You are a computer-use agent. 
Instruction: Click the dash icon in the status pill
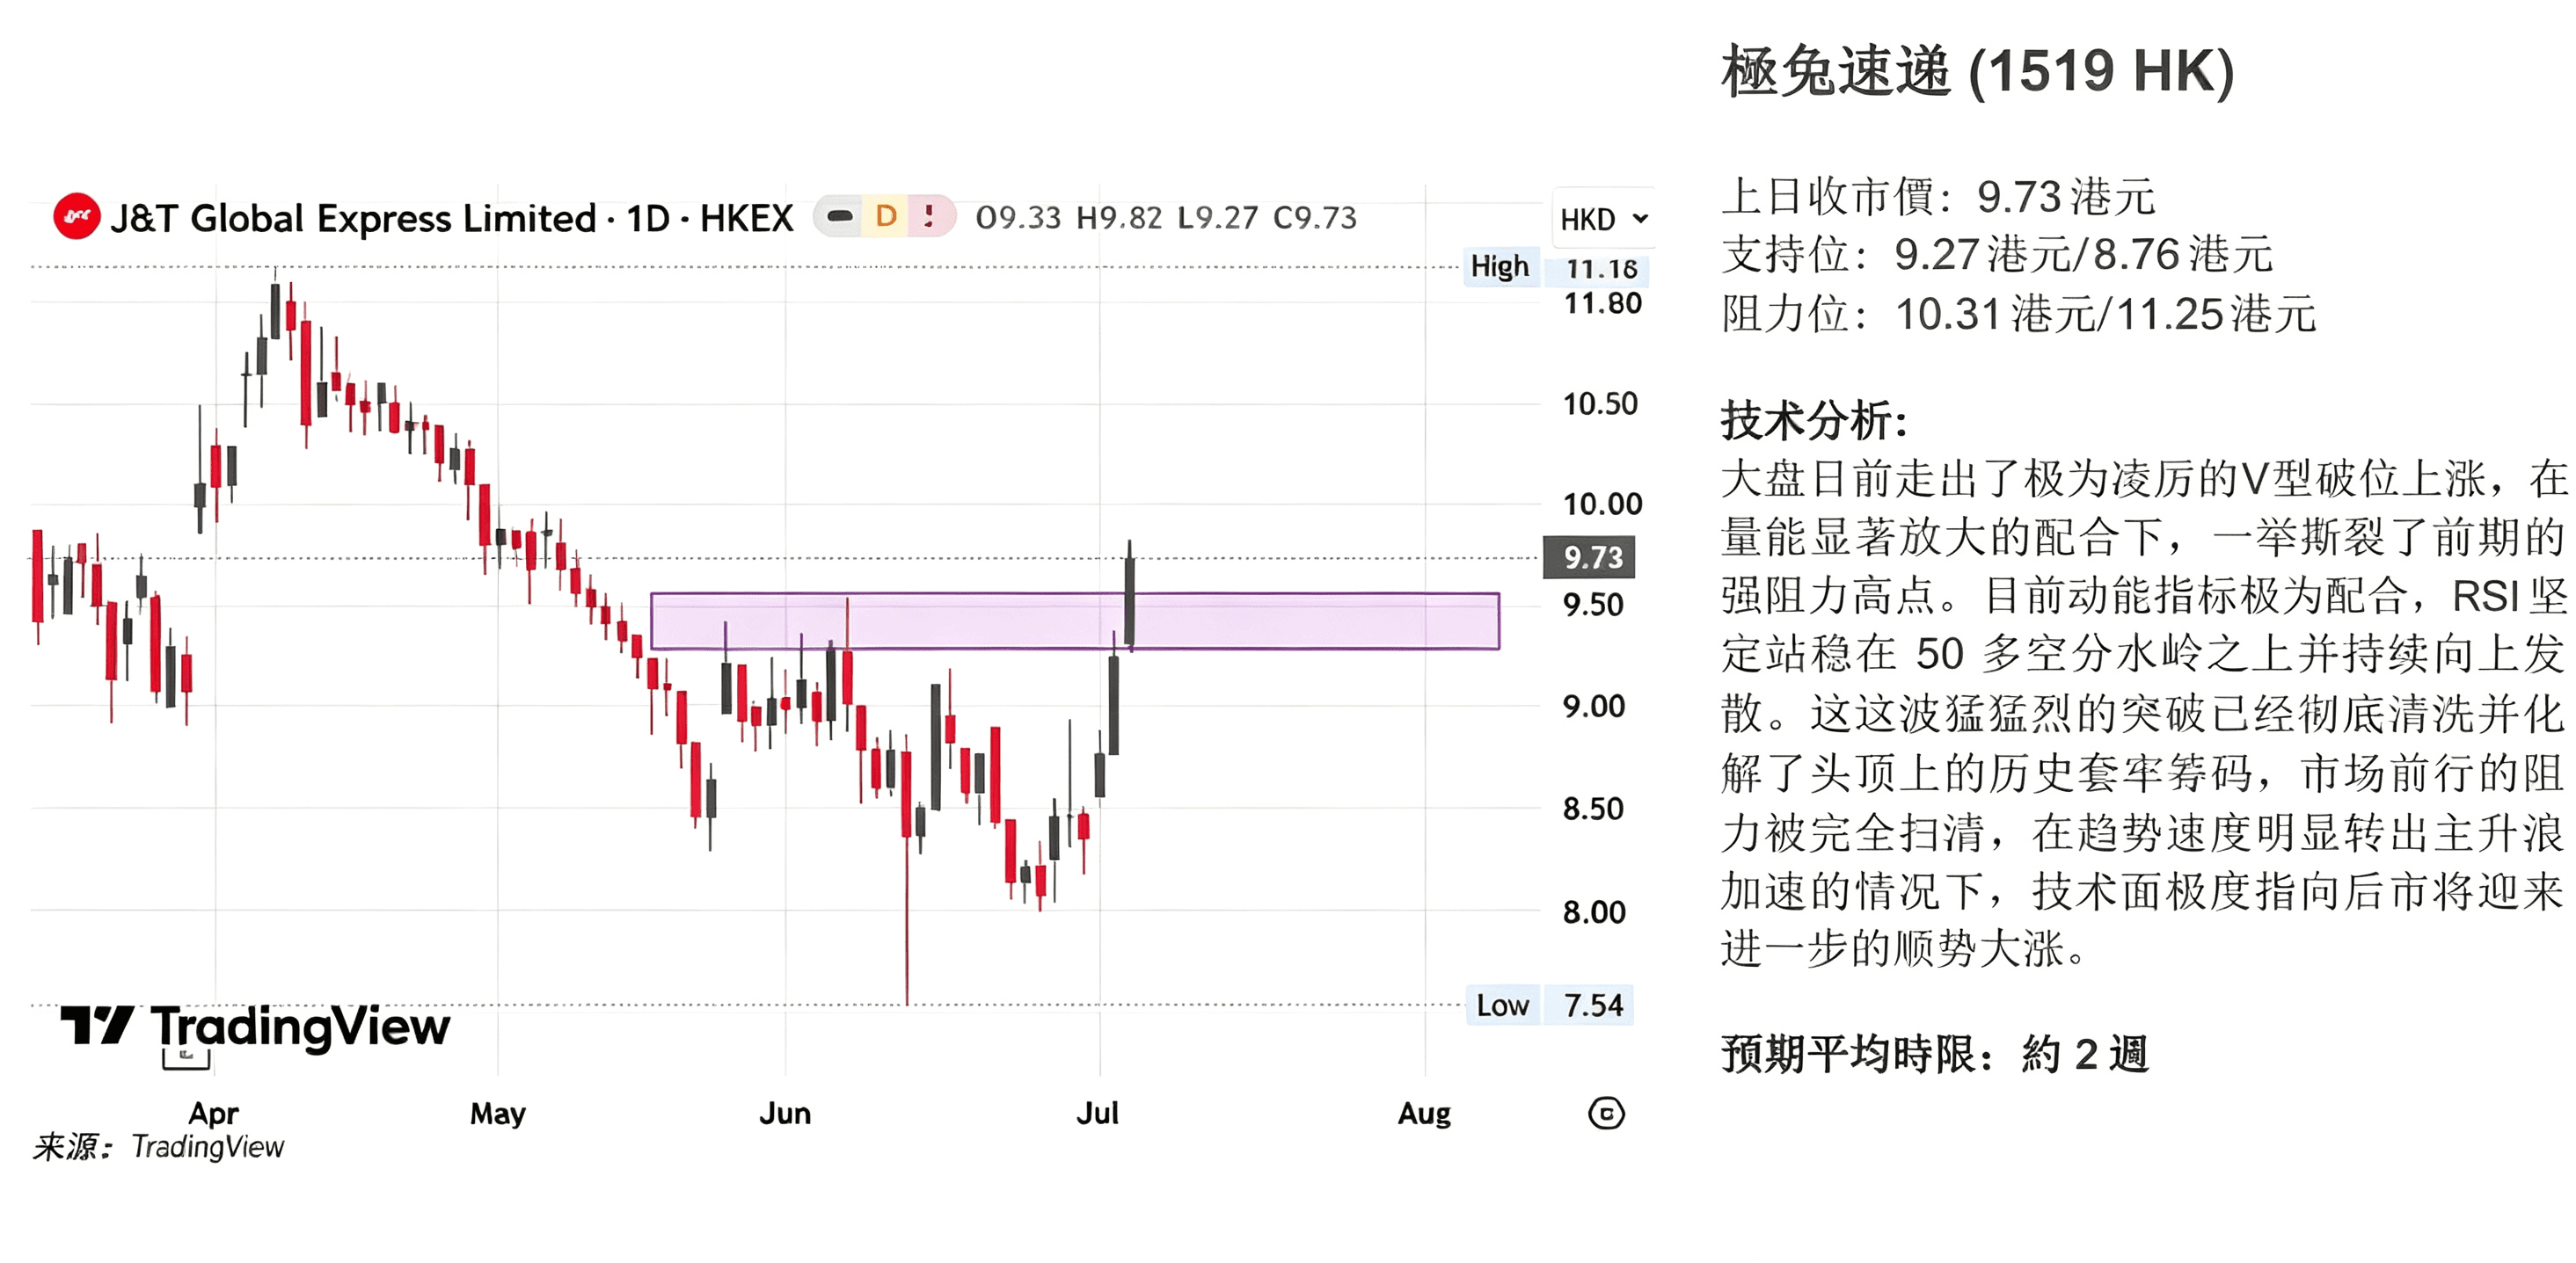click(840, 216)
